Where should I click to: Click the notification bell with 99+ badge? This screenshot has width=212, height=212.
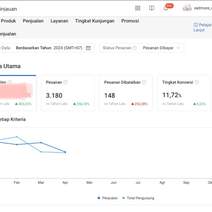(166, 8)
